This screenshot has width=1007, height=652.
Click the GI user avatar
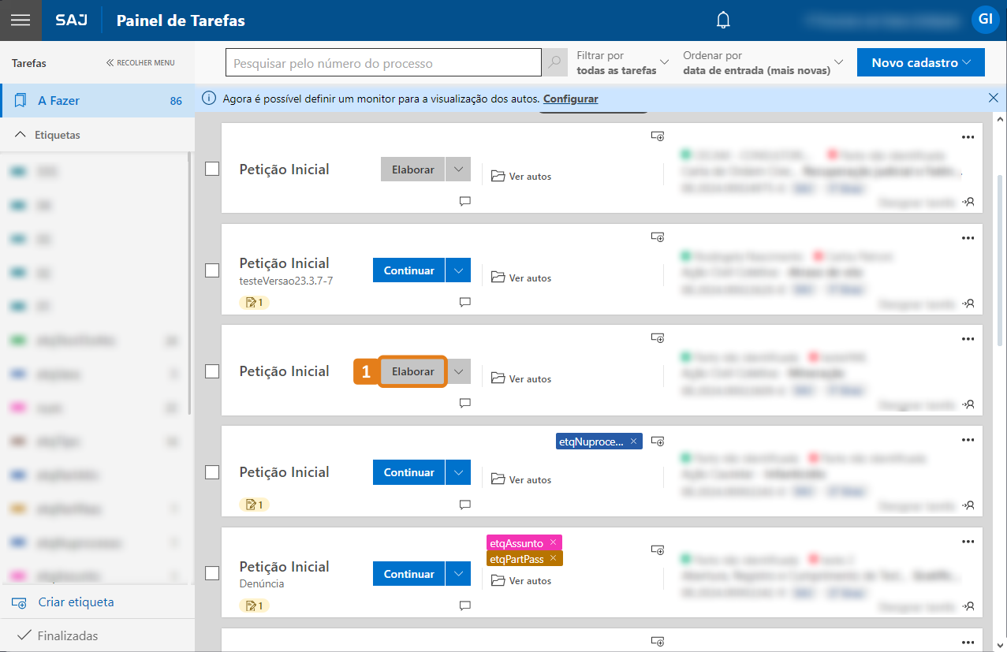point(985,20)
